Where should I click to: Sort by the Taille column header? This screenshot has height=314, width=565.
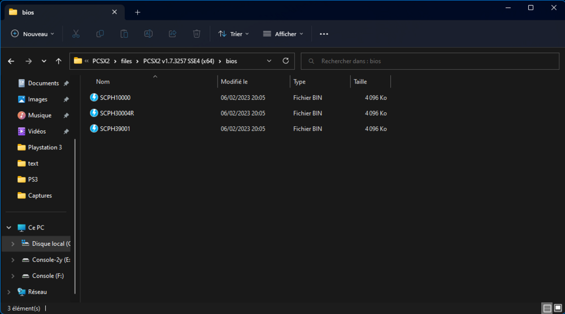pos(360,82)
